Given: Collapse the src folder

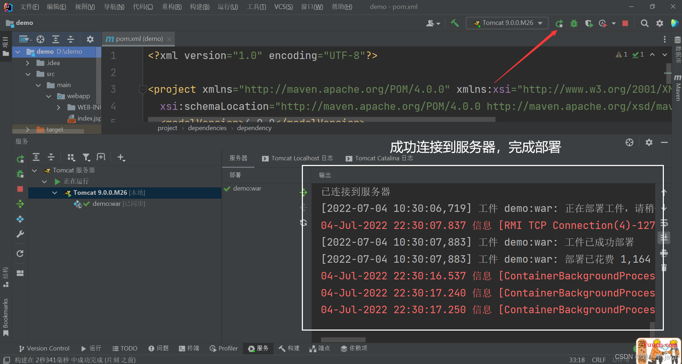Looking at the screenshot, I should (28, 74).
